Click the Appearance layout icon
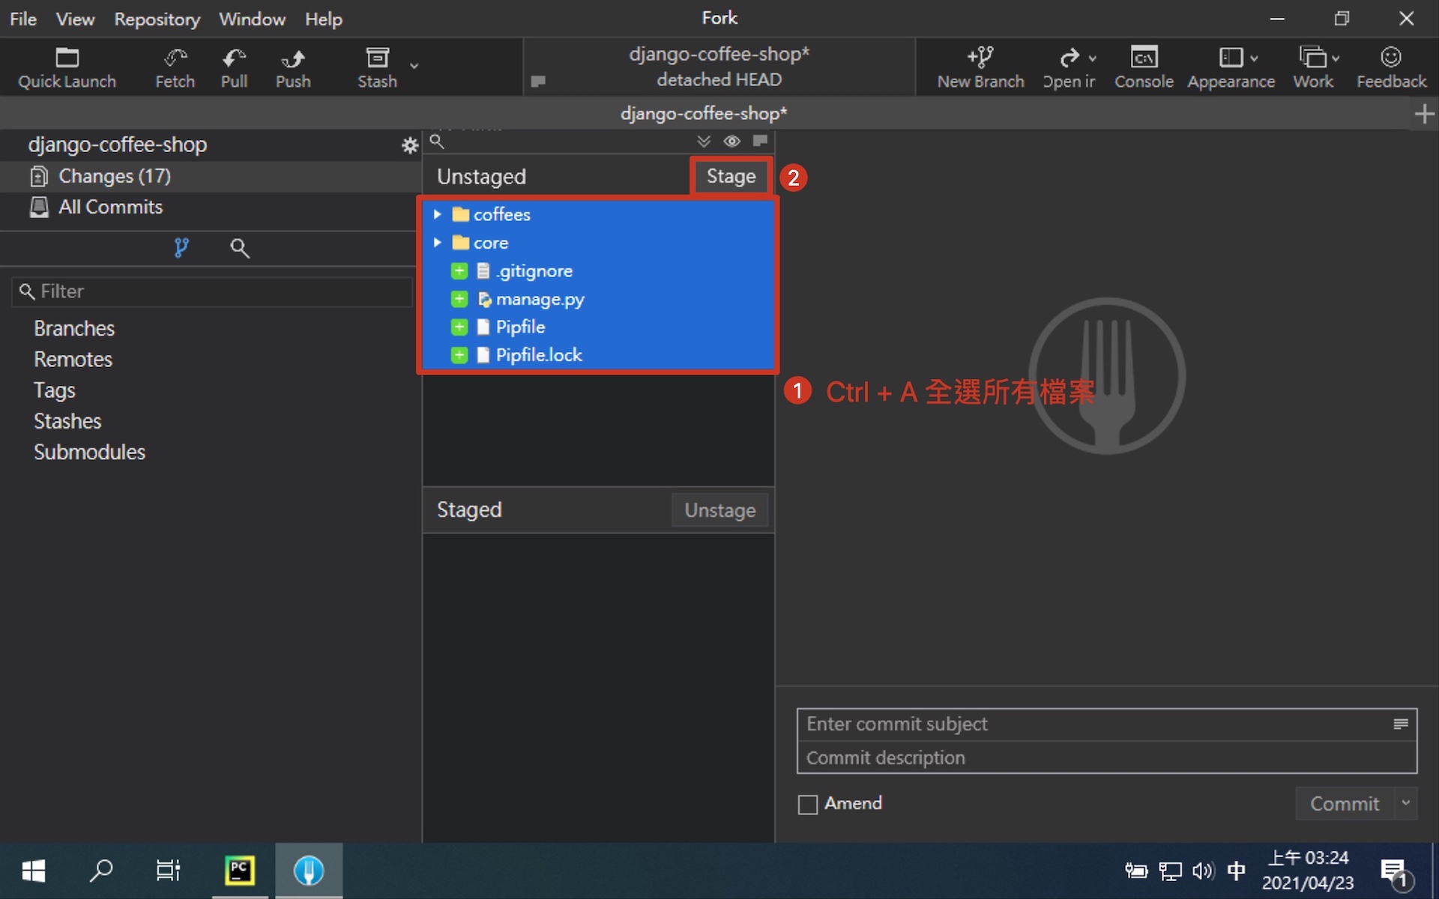 point(1231,58)
